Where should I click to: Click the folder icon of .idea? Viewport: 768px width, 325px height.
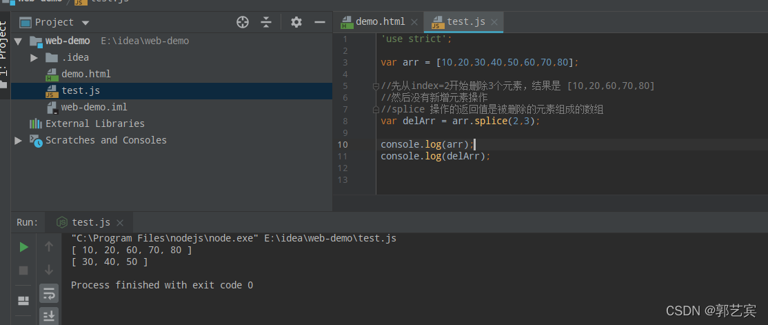52,58
